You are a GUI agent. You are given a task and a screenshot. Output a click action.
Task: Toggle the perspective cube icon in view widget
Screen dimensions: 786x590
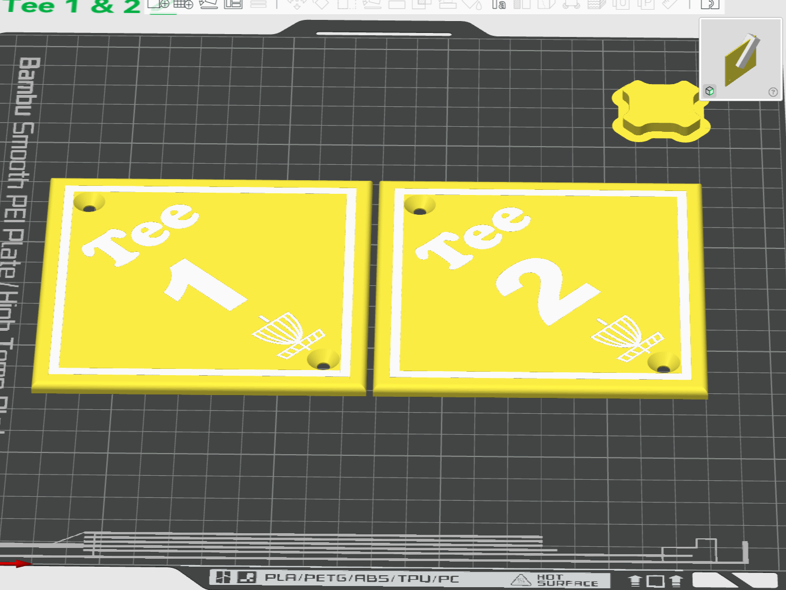pyautogui.click(x=709, y=91)
